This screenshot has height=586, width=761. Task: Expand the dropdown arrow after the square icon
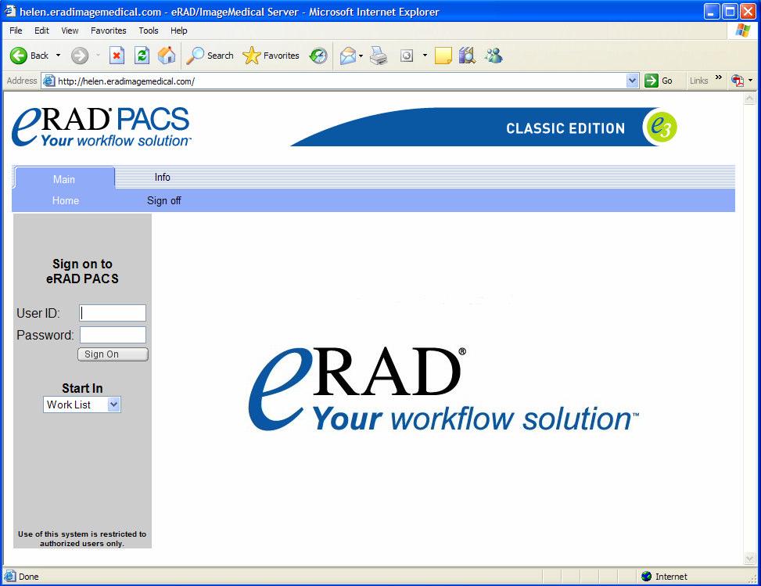click(x=425, y=56)
